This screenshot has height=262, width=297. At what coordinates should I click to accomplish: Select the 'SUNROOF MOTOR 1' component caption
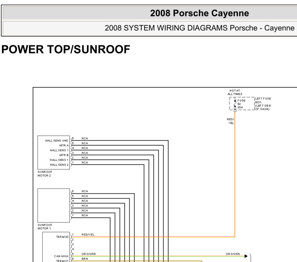click(45, 227)
